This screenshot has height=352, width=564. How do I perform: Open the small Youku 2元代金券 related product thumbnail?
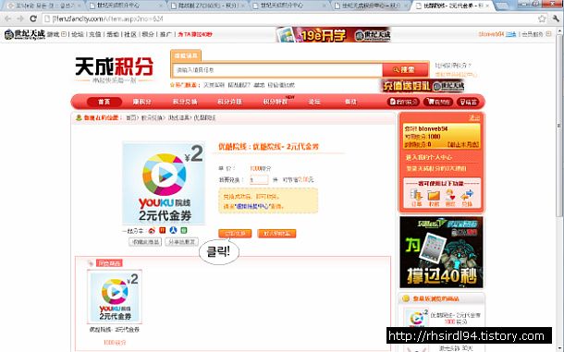[x=115, y=297]
